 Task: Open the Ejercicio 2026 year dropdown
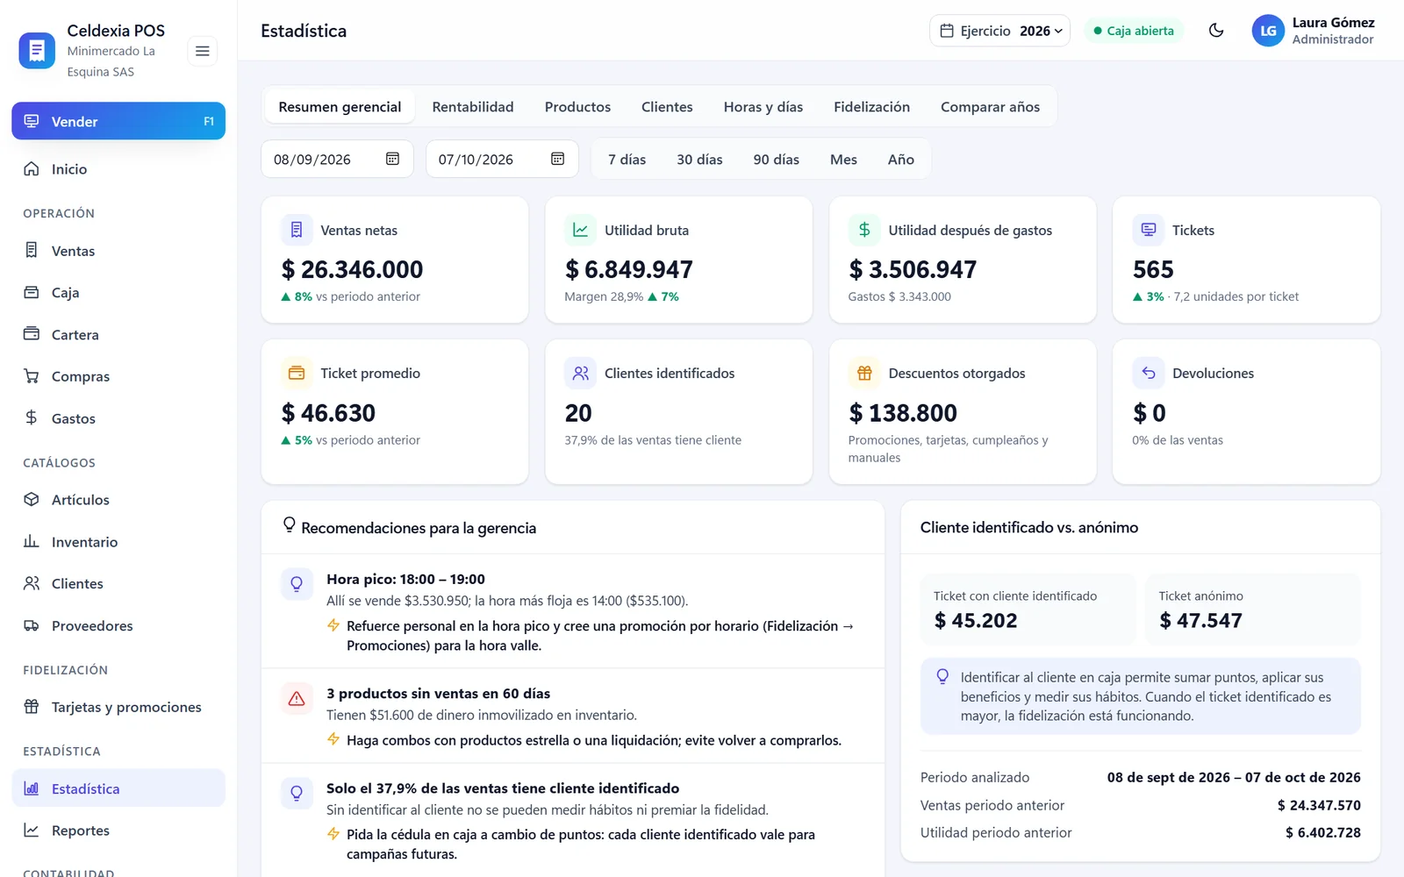coord(999,31)
